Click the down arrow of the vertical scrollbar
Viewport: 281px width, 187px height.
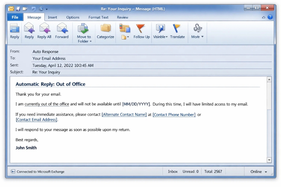click(269, 160)
